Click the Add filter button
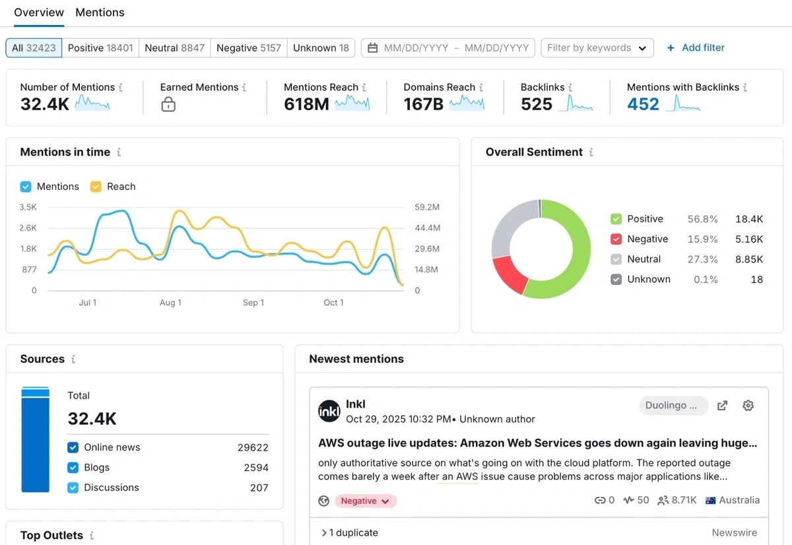This screenshot has height=545, width=792. 696,48
